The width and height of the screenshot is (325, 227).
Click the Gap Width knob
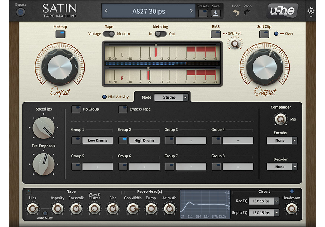click(x=133, y=209)
